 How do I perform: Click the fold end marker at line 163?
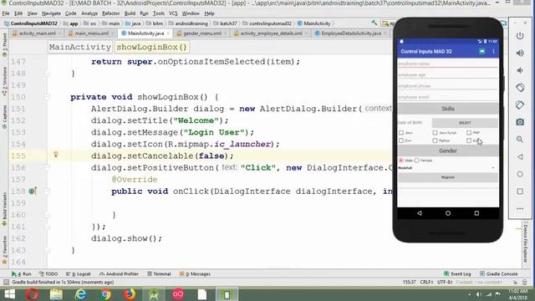pyautogui.click(x=48, y=250)
